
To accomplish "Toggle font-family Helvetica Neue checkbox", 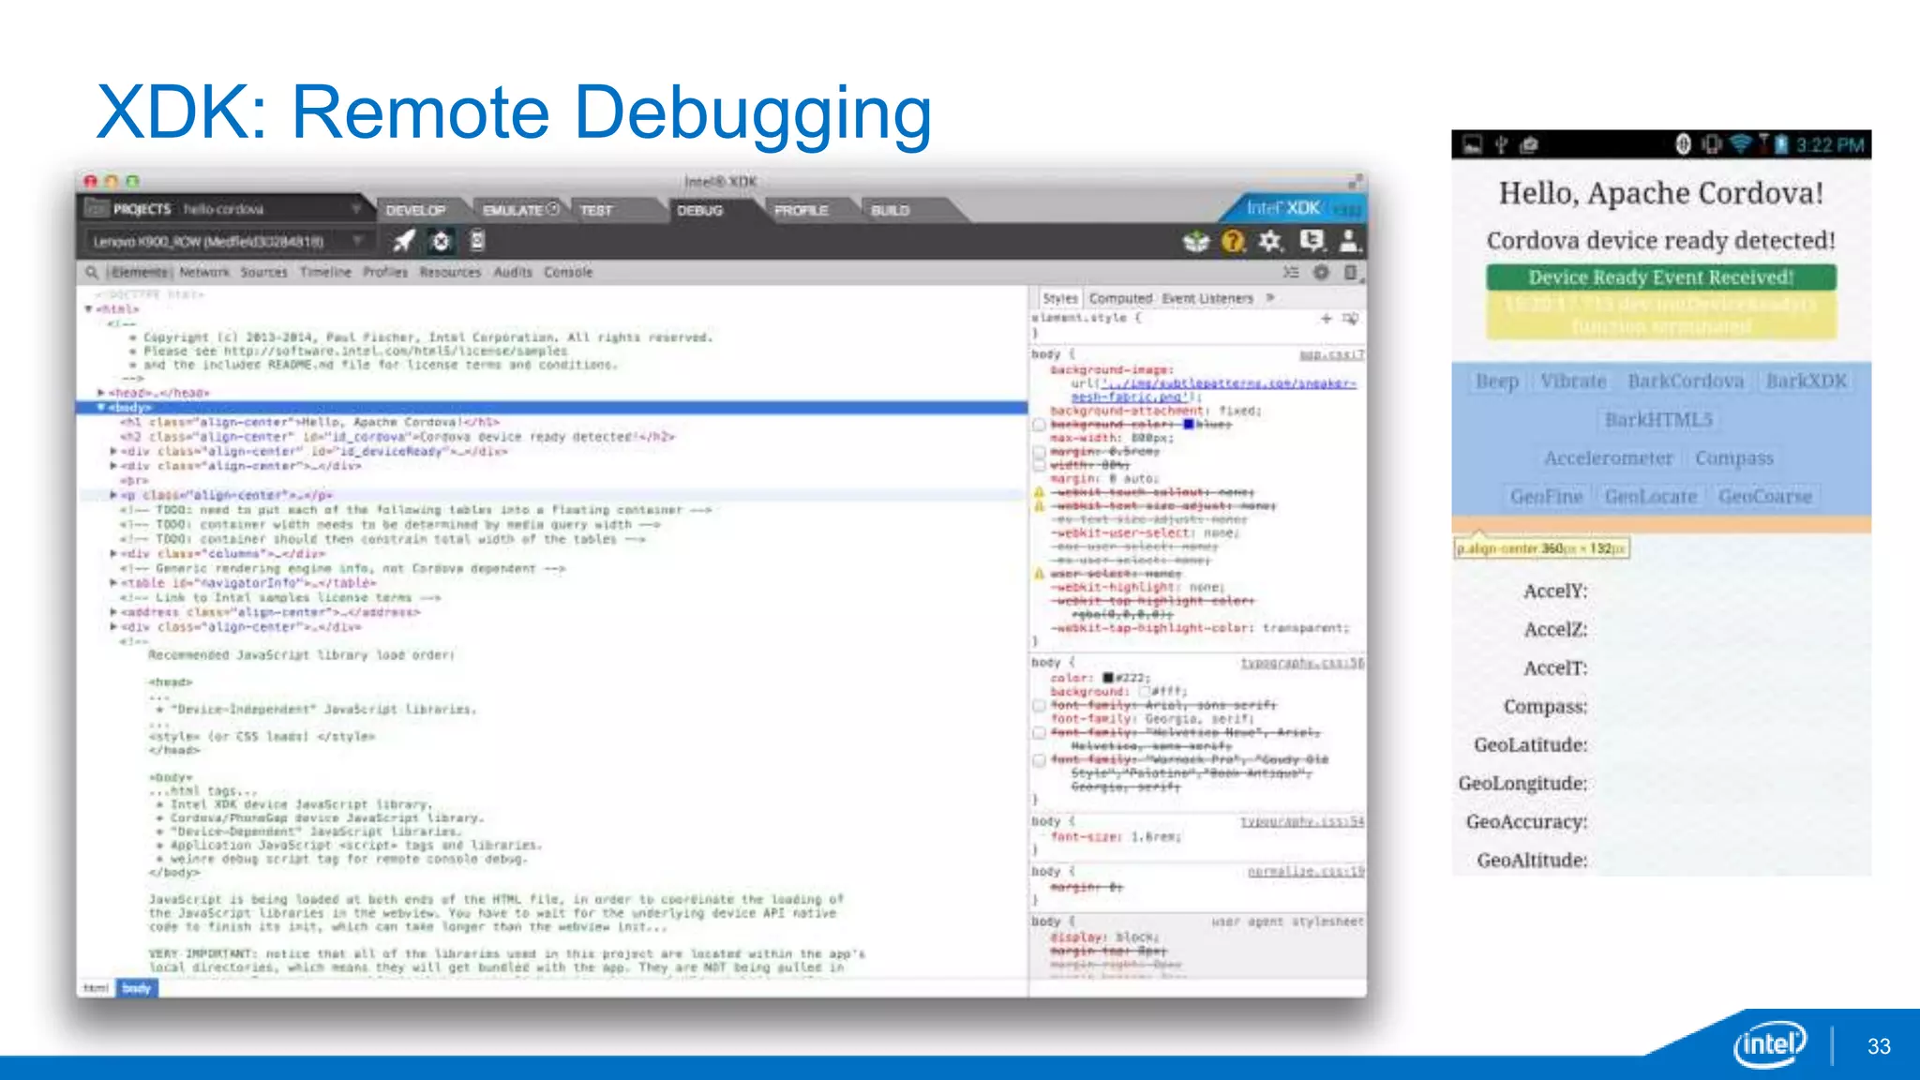I will pos(1039,732).
